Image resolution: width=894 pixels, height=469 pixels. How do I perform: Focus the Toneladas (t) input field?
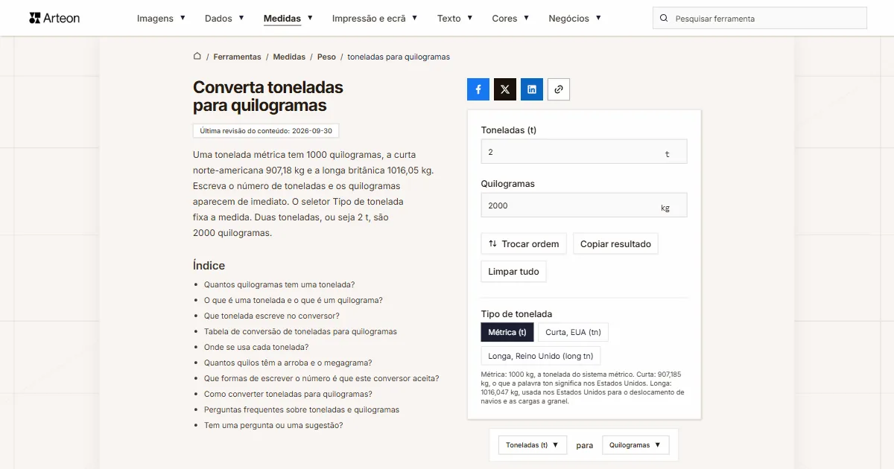coord(584,152)
